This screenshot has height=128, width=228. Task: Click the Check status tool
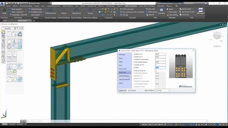pos(172,12)
